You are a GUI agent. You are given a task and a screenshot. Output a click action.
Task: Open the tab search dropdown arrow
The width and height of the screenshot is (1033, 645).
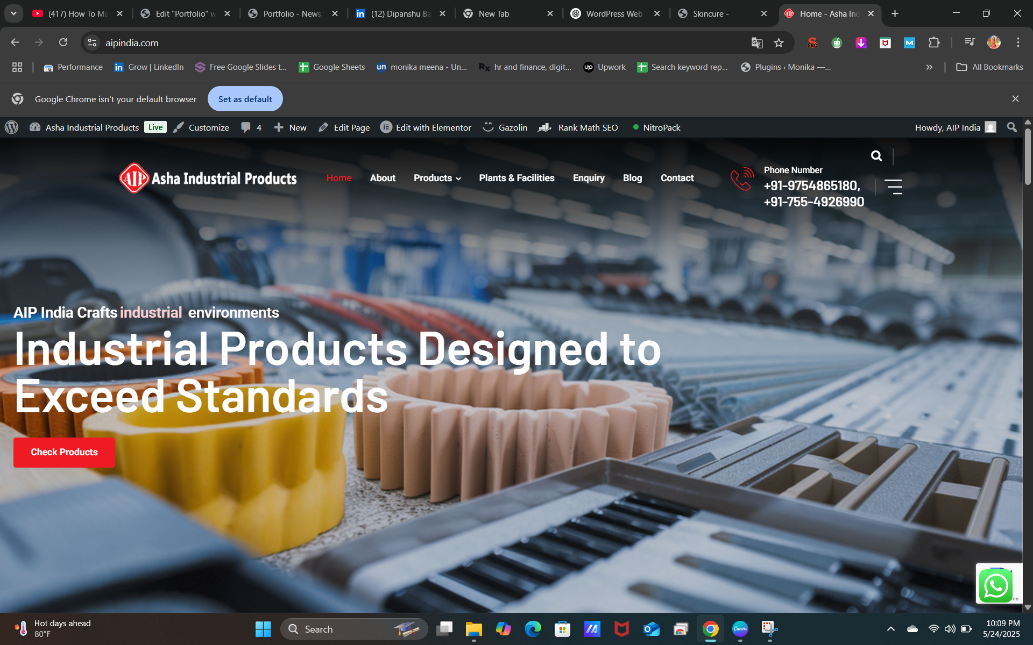pyautogui.click(x=13, y=13)
